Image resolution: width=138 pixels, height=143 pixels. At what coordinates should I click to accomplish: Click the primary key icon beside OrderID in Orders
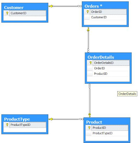(x=88, y=12)
